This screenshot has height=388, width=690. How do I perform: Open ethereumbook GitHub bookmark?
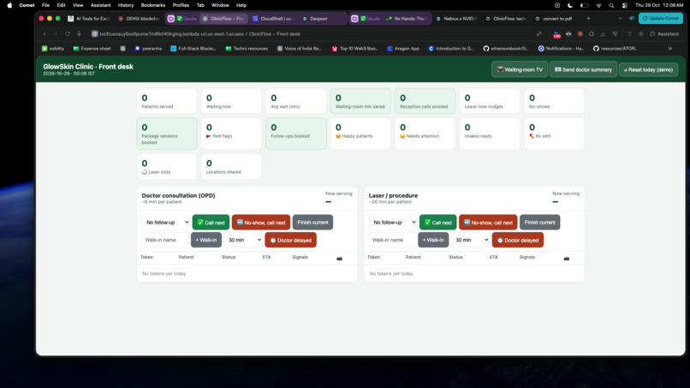pos(505,49)
